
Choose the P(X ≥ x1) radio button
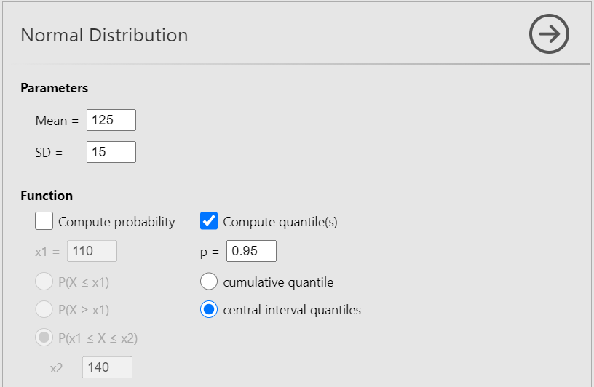click(x=44, y=310)
